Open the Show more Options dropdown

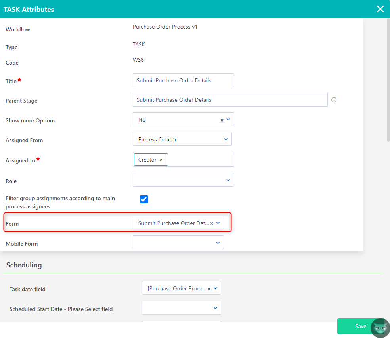point(227,119)
